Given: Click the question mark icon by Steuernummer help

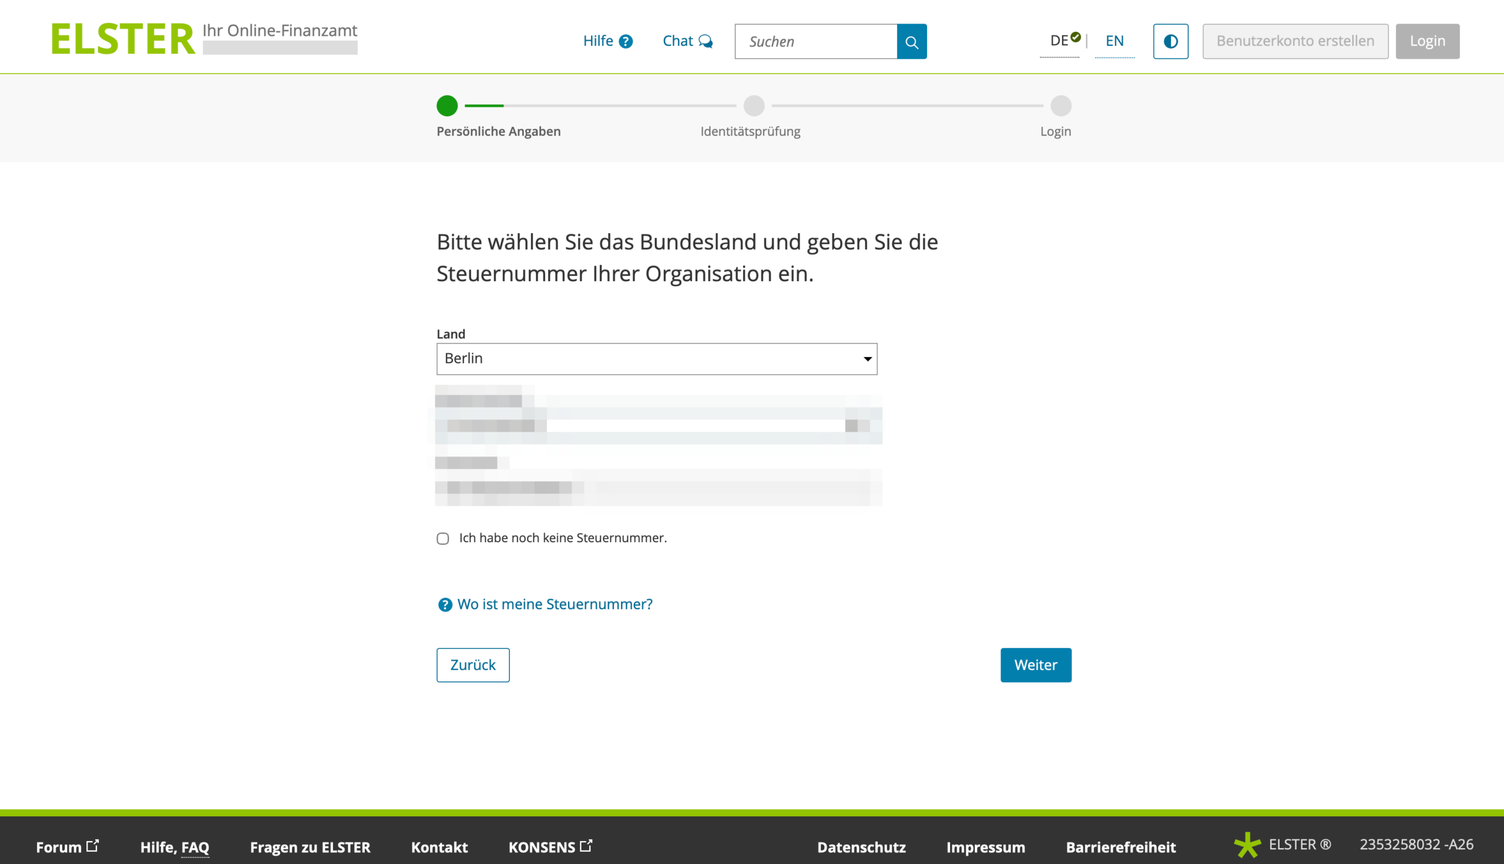Looking at the screenshot, I should pos(445,604).
